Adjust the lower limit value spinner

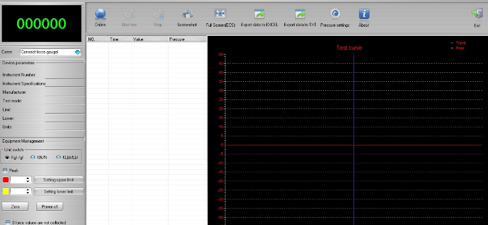(x=21, y=191)
